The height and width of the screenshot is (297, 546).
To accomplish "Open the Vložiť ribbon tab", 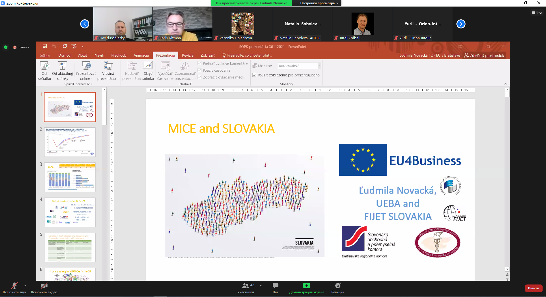I will pos(82,55).
